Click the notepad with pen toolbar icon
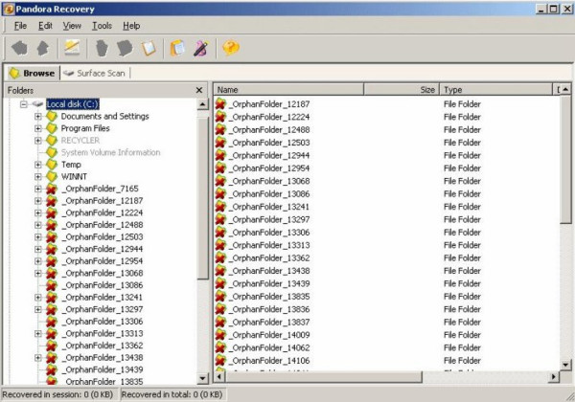Image resolution: width=575 pixels, height=402 pixels. point(200,48)
